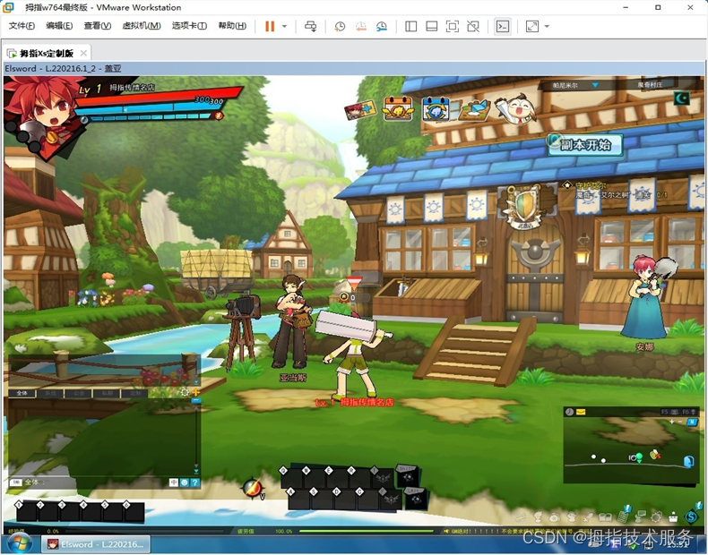Screen dimensions: 708x555
Task: Open the open-book menu icon
Action: click(605, 517)
